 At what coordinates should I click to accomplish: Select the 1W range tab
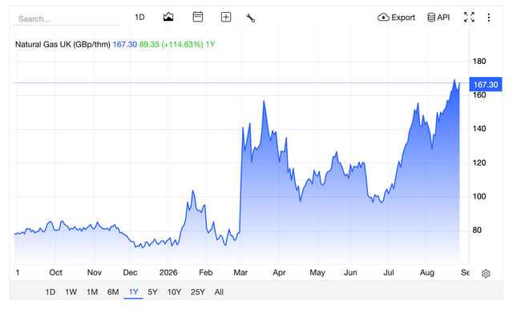pos(71,292)
